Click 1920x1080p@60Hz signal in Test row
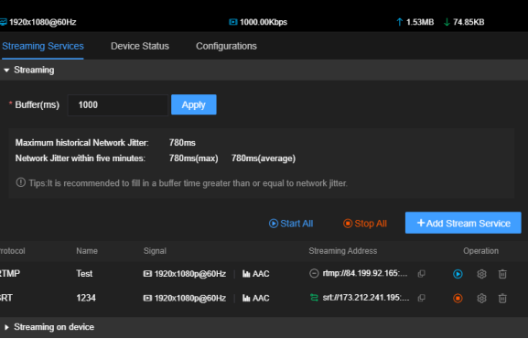528x339 pixels. tap(190, 274)
